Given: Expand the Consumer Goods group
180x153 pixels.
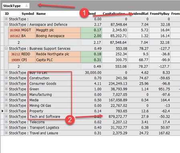Looking at the screenshot, I should 6,83.
